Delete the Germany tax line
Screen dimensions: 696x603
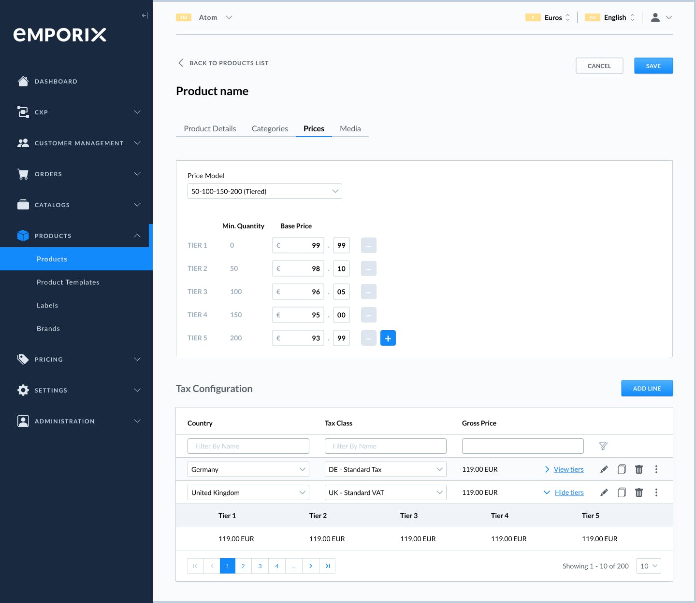click(x=639, y=469)
